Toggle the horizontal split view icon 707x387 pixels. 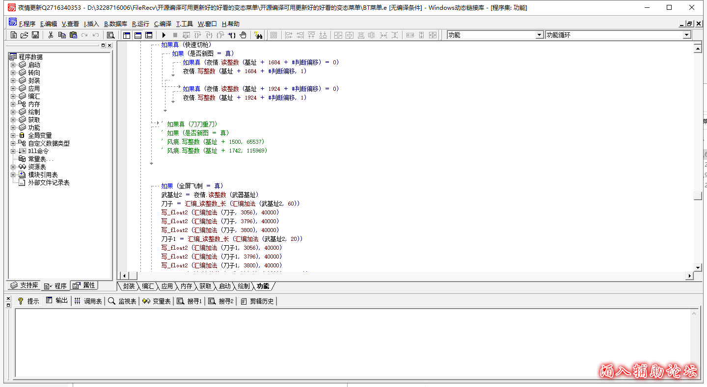coord(137,35)
